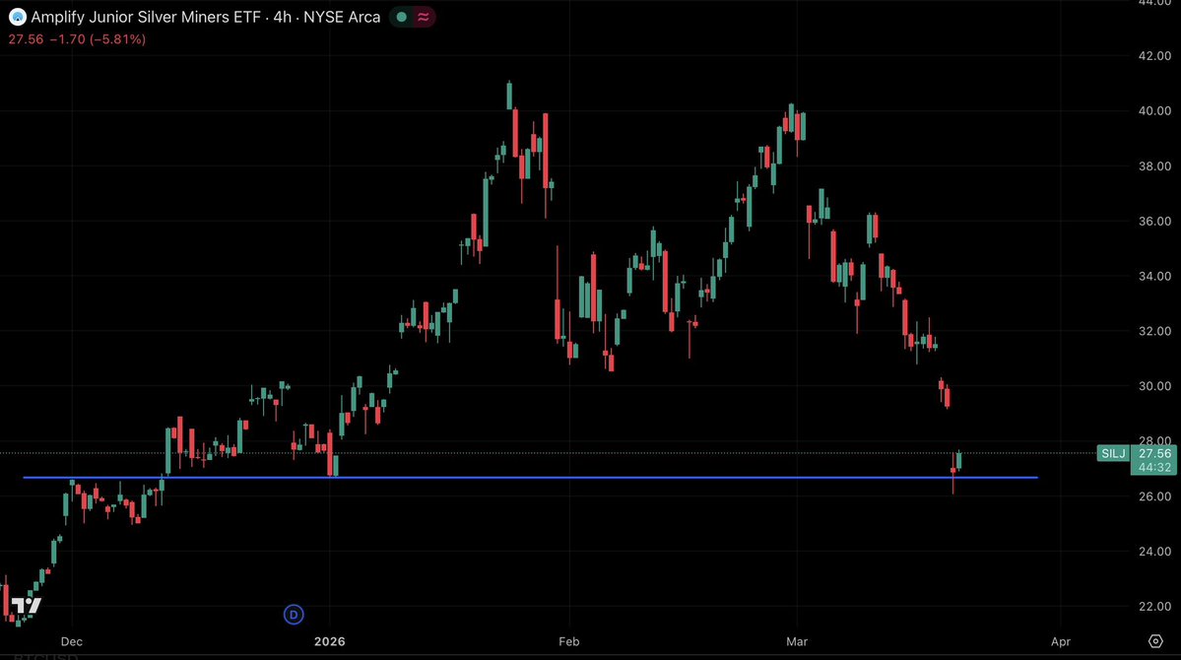Click the 40.00 price axis label
This screenshot has width=1181, height=660.
[x=1154, y=110]
